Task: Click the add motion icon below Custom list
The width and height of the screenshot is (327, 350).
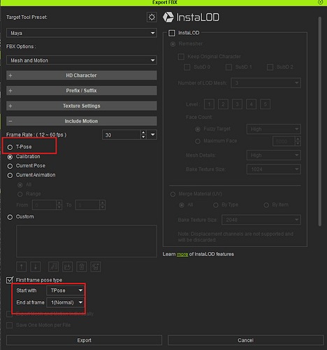Action: (x=53, y=267)
